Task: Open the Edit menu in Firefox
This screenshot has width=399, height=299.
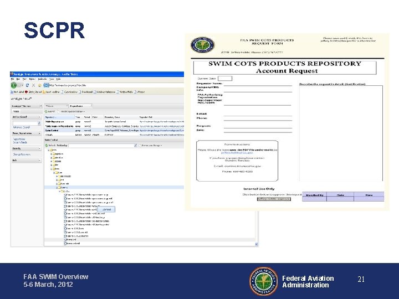Action: coord(18,79)
